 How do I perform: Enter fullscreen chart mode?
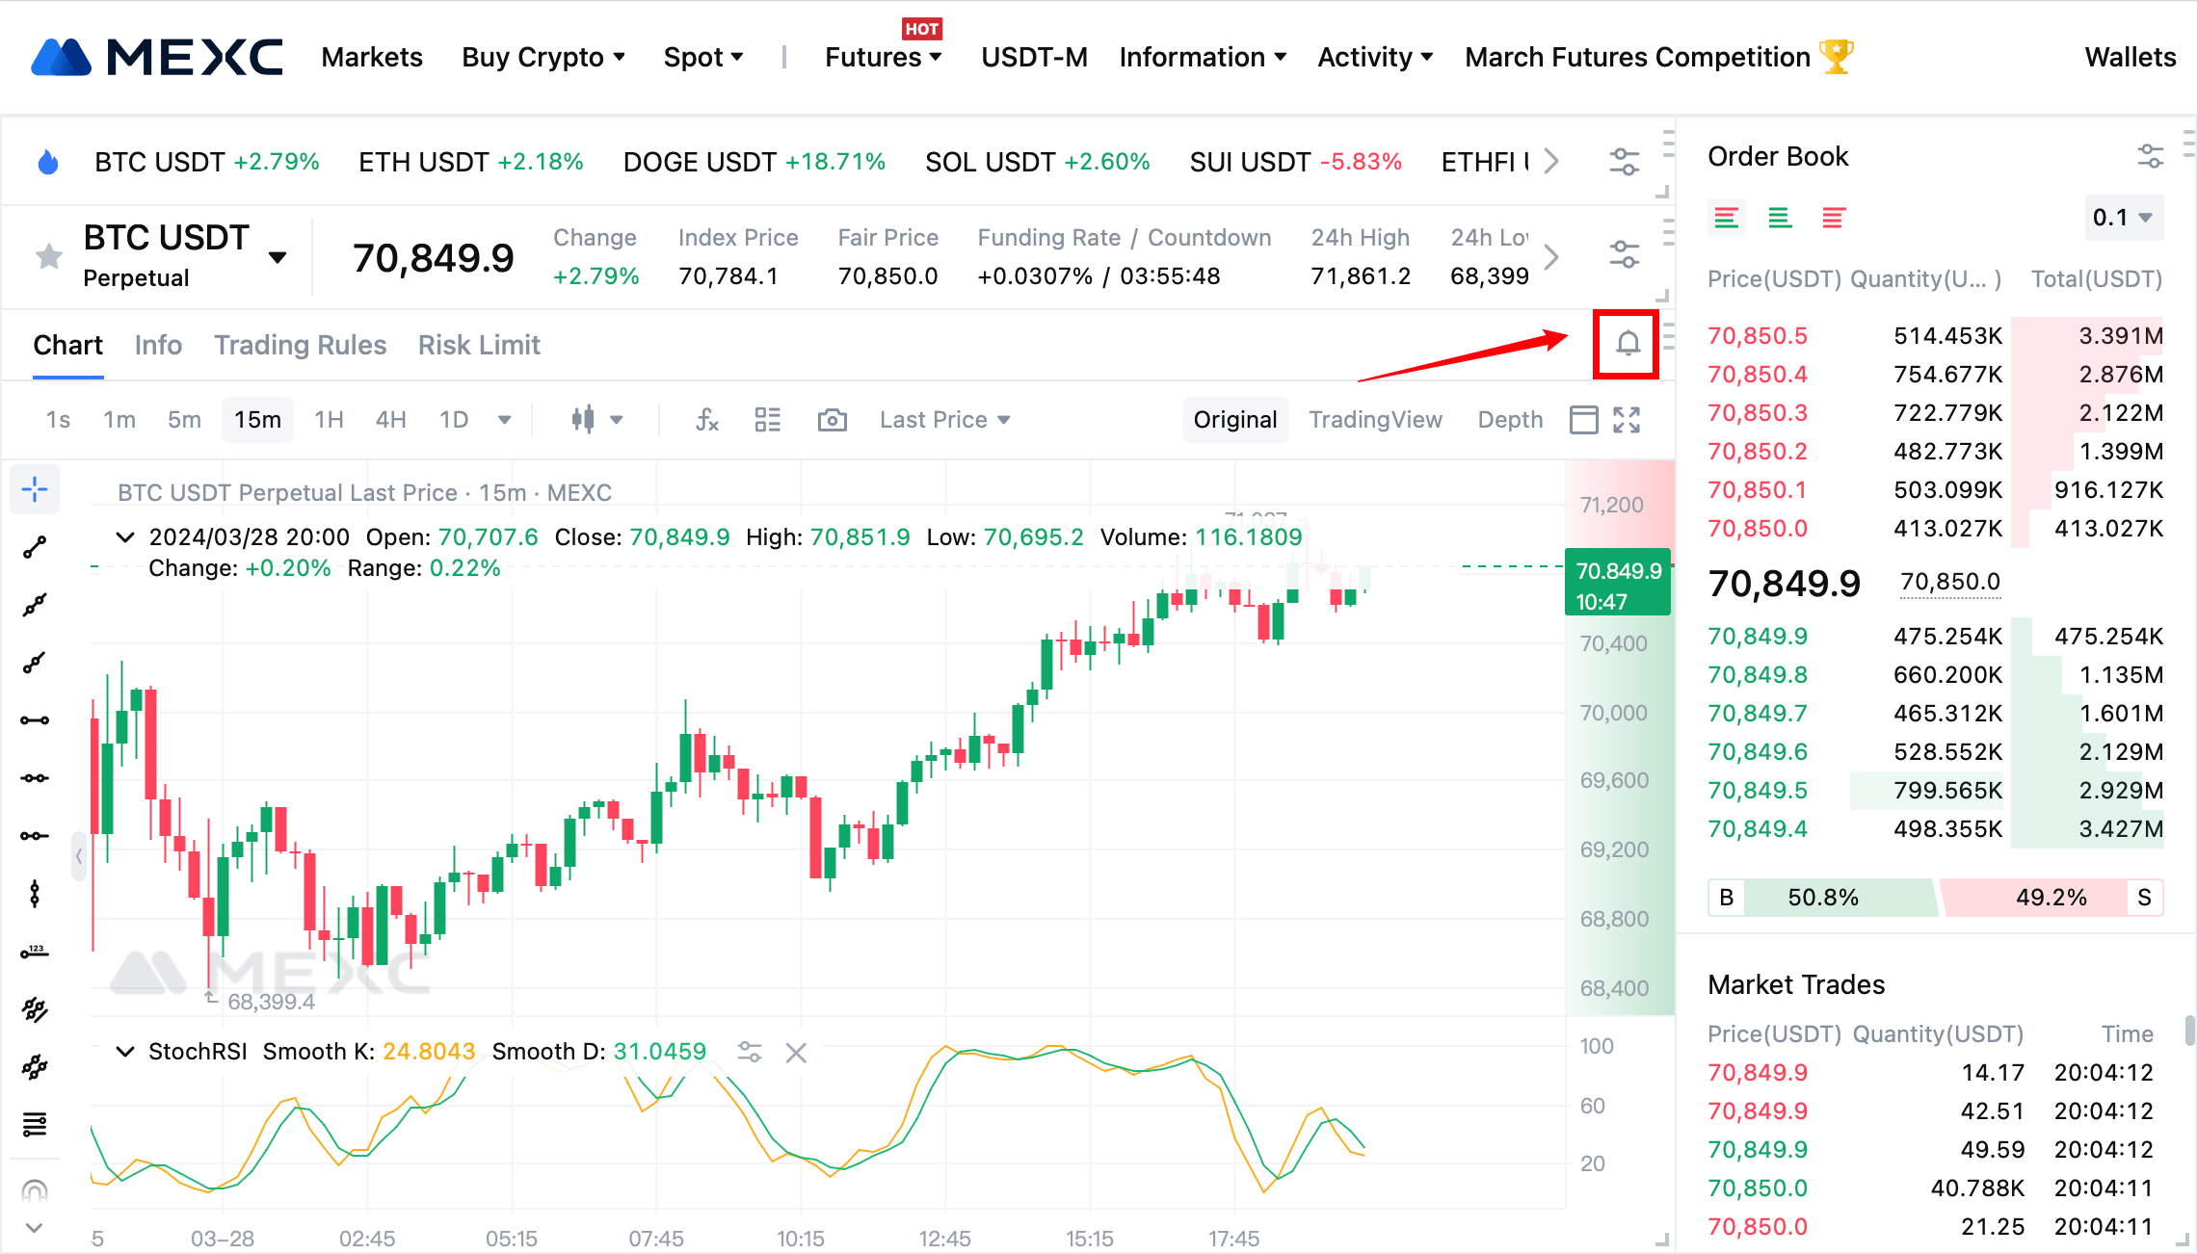tap(1627, 420)
